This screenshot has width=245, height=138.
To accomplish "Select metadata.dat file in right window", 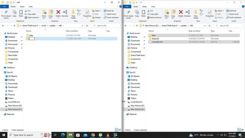I will point(194,42).
